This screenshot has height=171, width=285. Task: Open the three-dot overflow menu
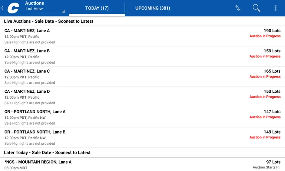click(276, 8)
